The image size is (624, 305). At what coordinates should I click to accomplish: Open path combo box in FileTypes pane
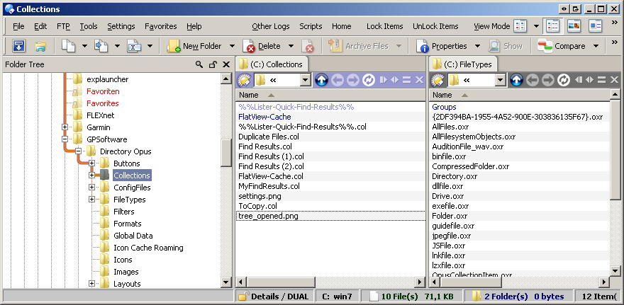[500, 80]
